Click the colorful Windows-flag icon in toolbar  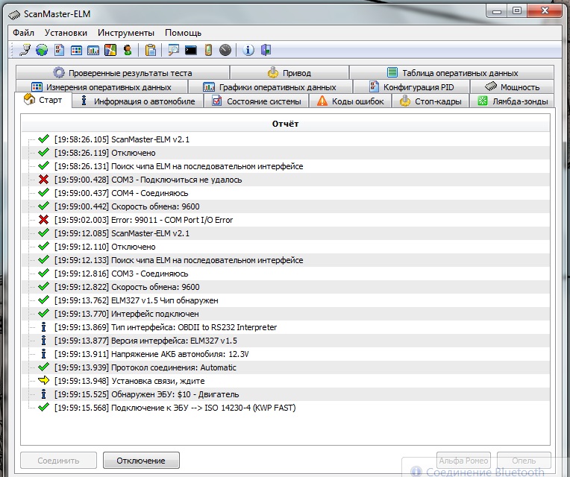(110, 50)
